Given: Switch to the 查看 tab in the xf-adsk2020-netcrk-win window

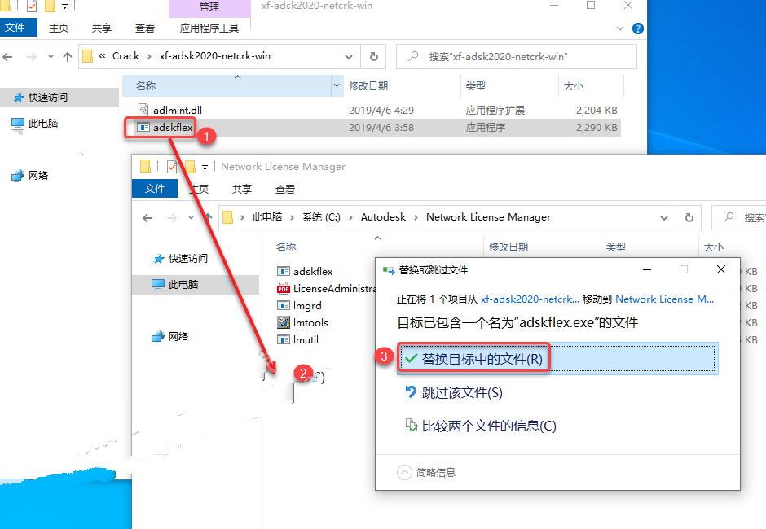Looking at the screenshot, I should click(144, 28).
